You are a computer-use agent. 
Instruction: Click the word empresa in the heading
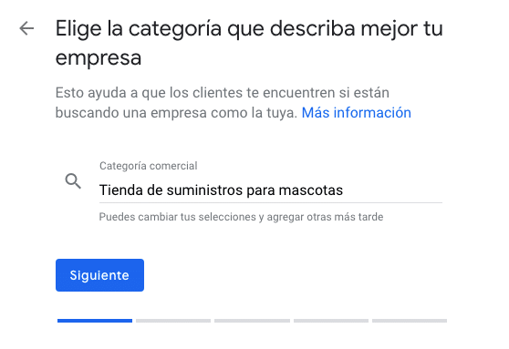coord(99,58)
